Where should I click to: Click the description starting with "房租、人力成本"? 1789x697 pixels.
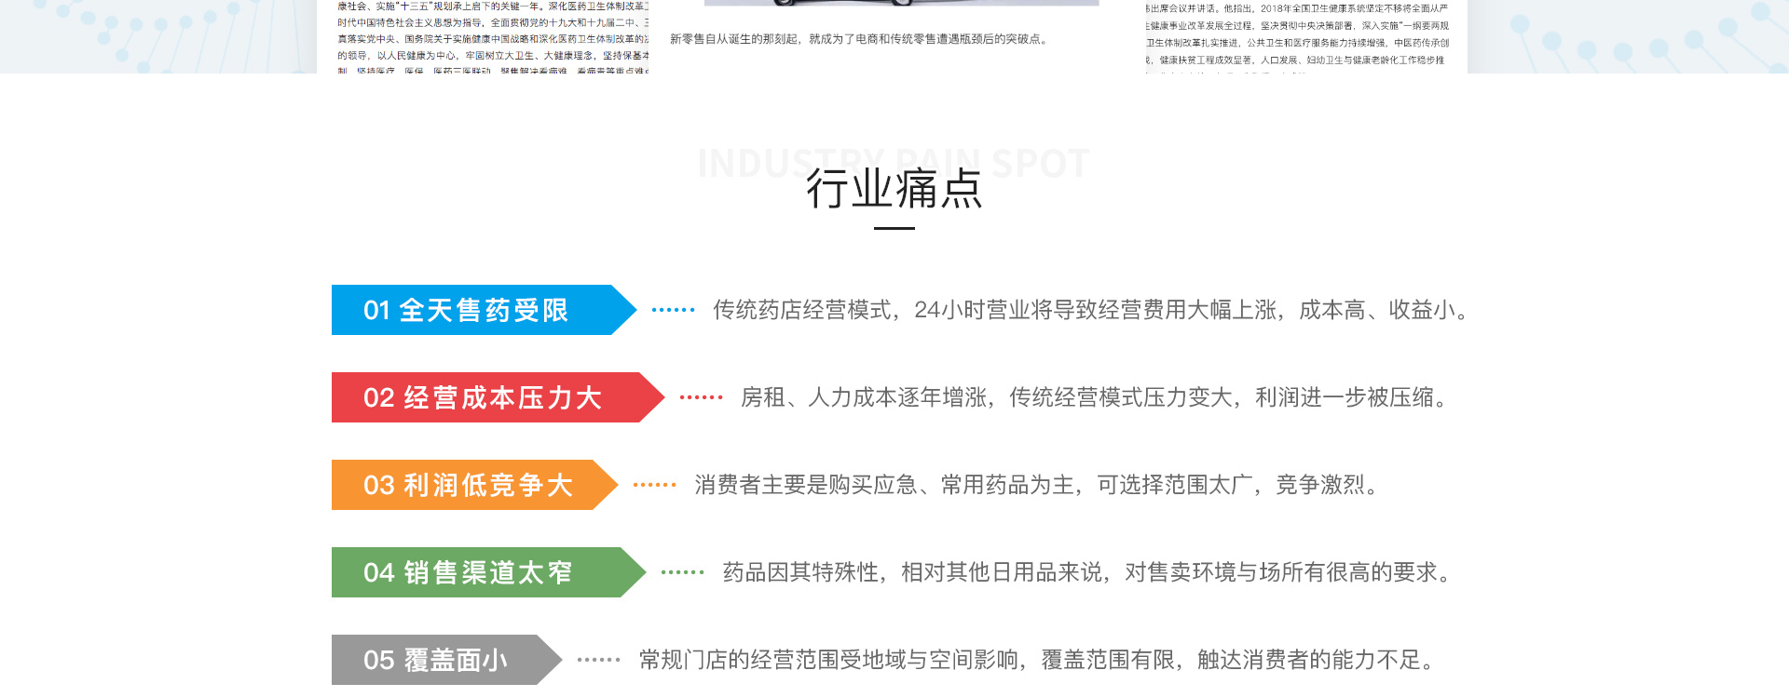pos(1096,397)
